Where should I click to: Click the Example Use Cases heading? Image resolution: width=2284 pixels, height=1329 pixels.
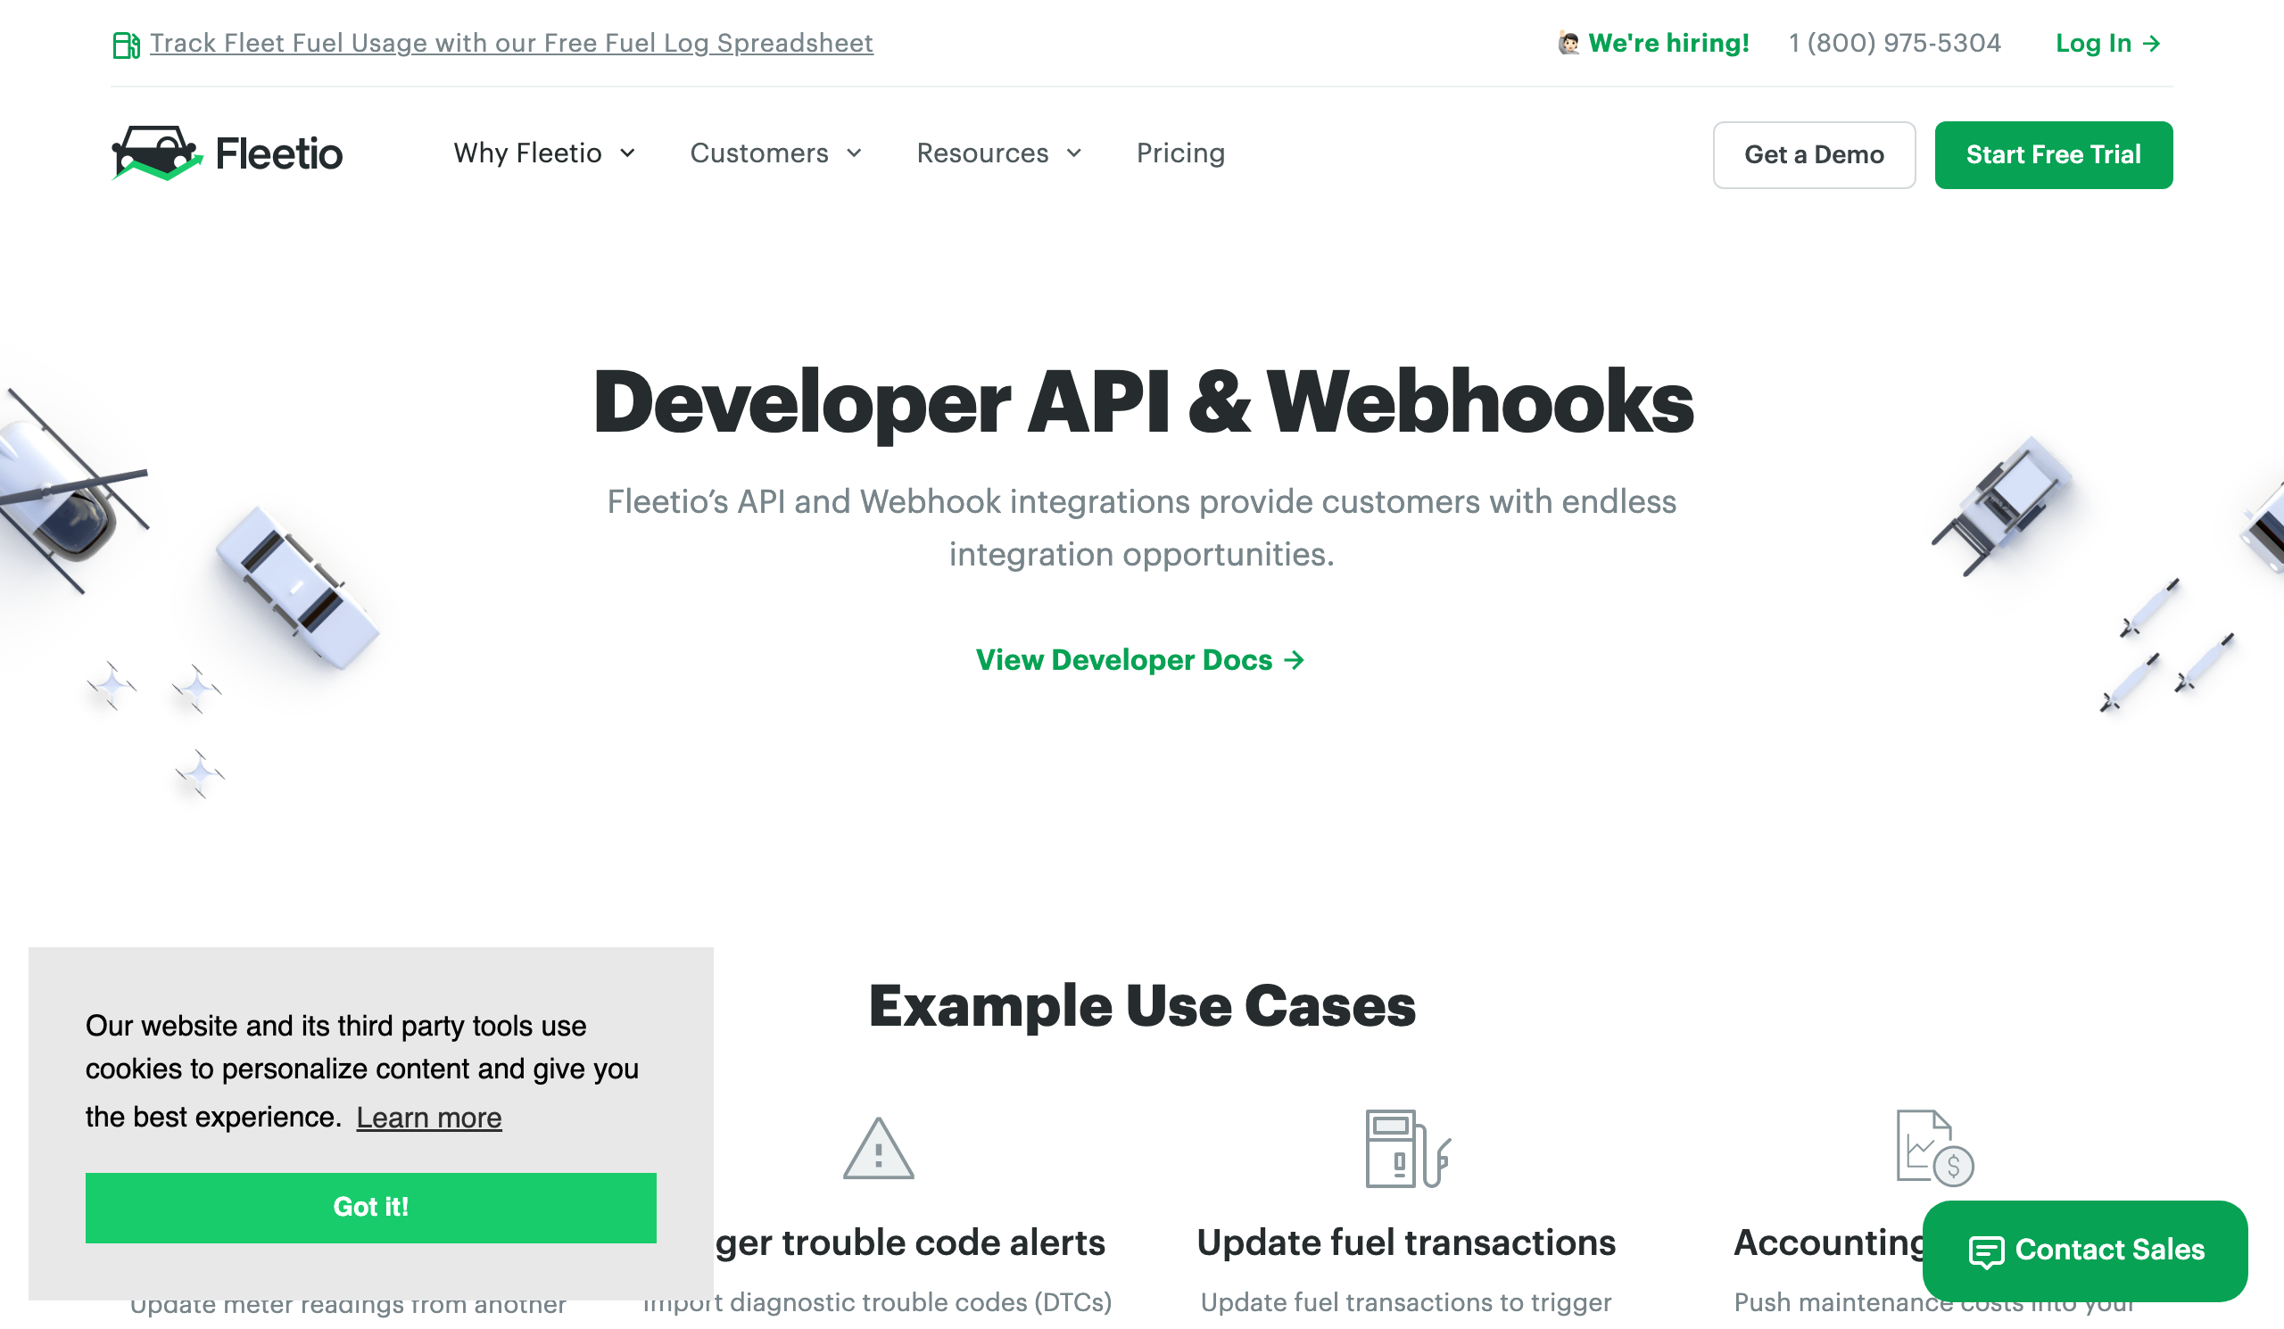[1142, 1005]
